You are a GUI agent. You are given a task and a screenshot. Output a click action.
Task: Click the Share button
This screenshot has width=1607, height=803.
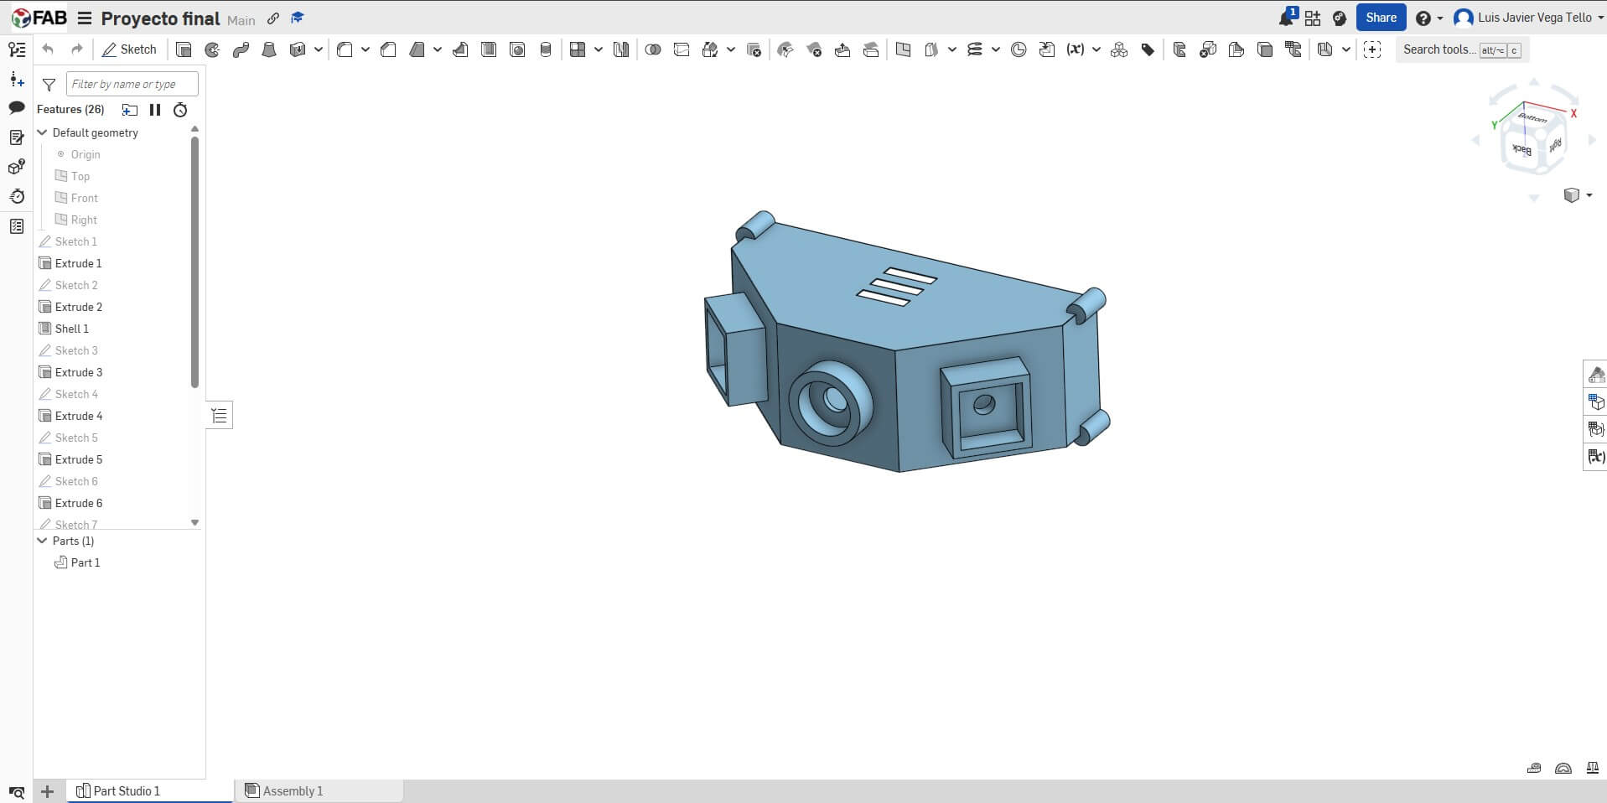(x=1380, y=17)
